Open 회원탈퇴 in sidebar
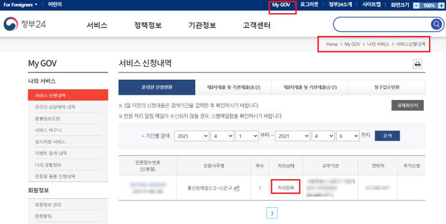This screenshot has height=224, width=446. 43,216
